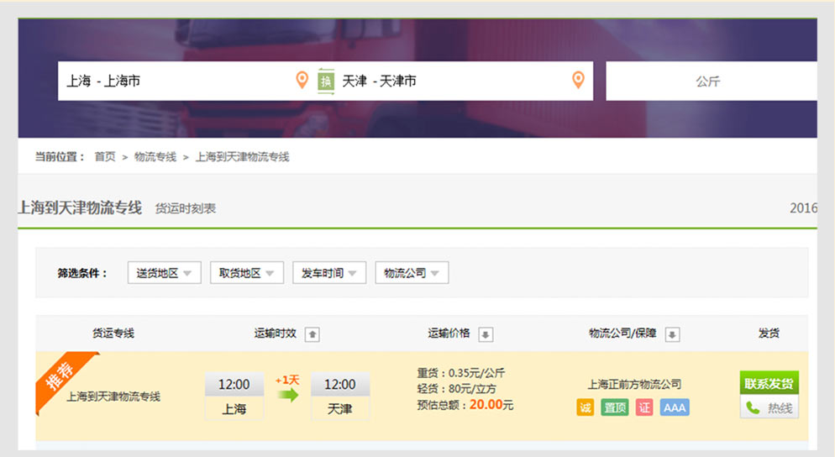The width and height of the screenshot is (835, 457).
Task: Open the 取货地区 filter dropdown
Action: coord(247,273)
